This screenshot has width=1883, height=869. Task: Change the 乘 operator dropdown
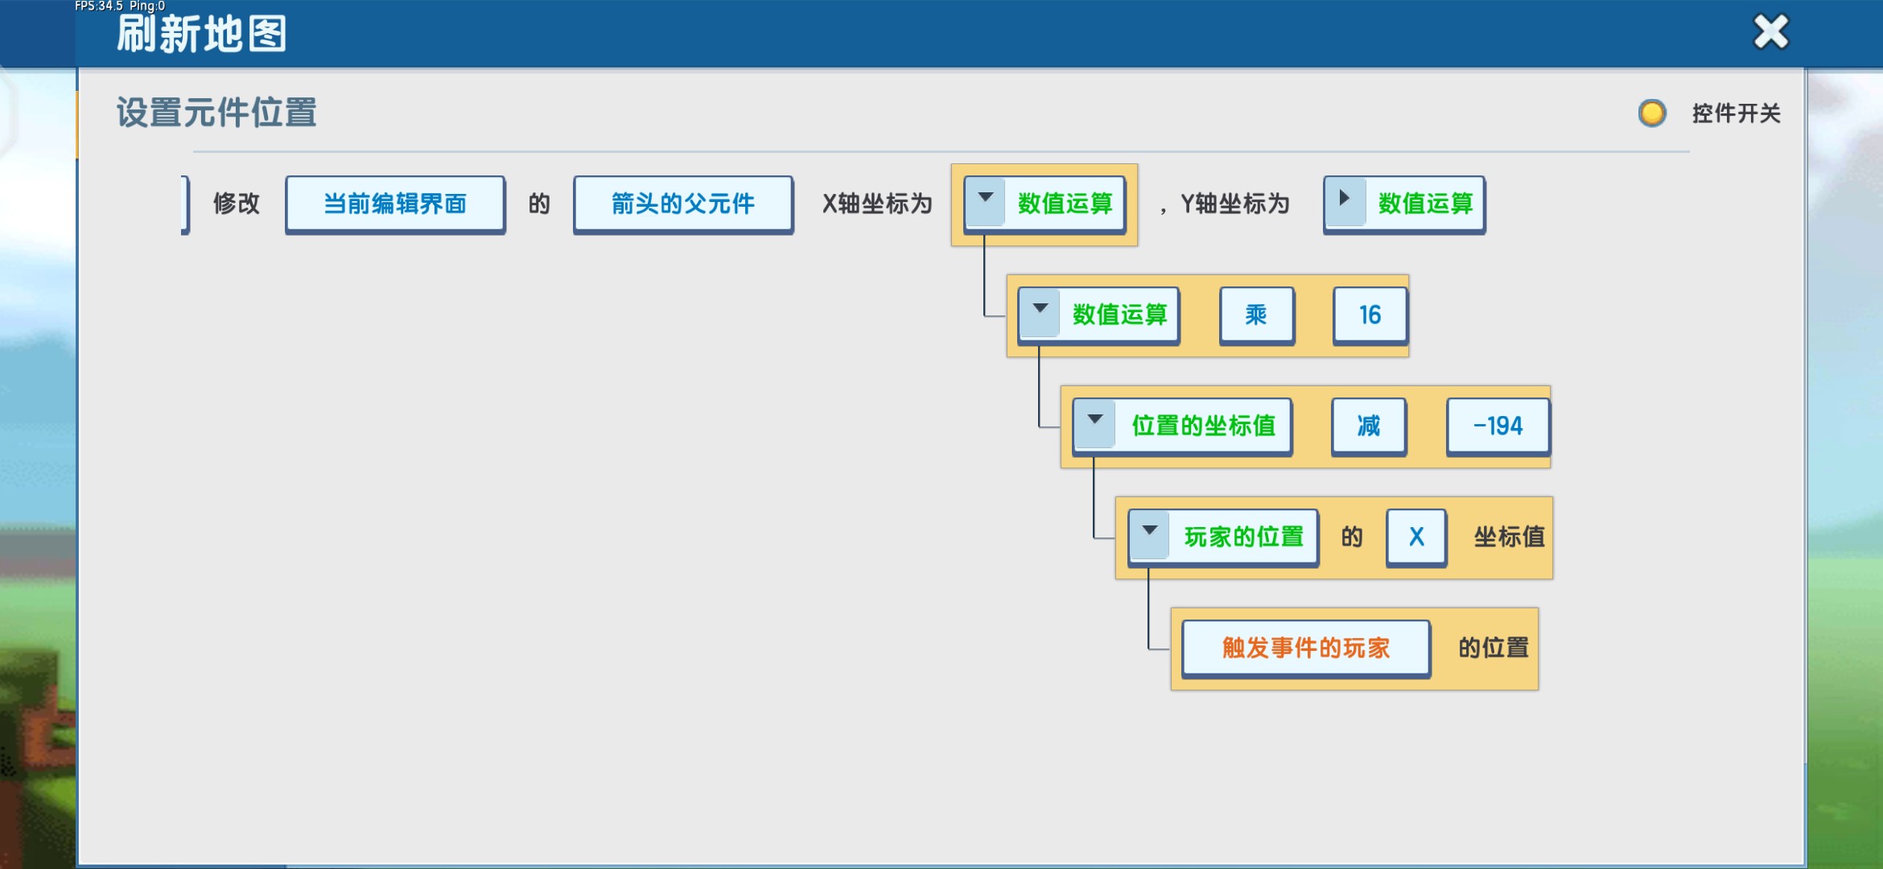[x=1256, y=315]
